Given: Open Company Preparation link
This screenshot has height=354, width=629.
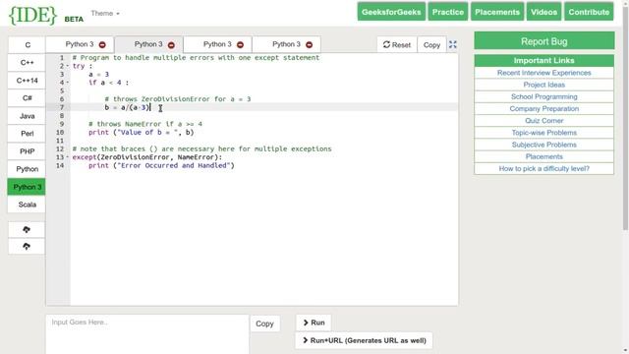Looking at the screenshot, I should pos(543,109).
